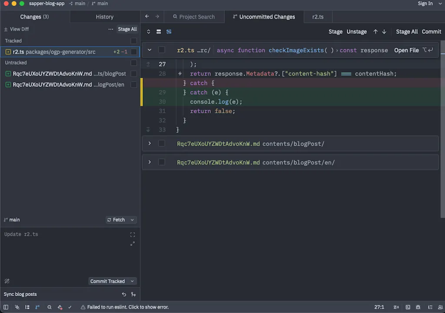Check the r2.ts file checkbox in sidebar

(134, 52)
